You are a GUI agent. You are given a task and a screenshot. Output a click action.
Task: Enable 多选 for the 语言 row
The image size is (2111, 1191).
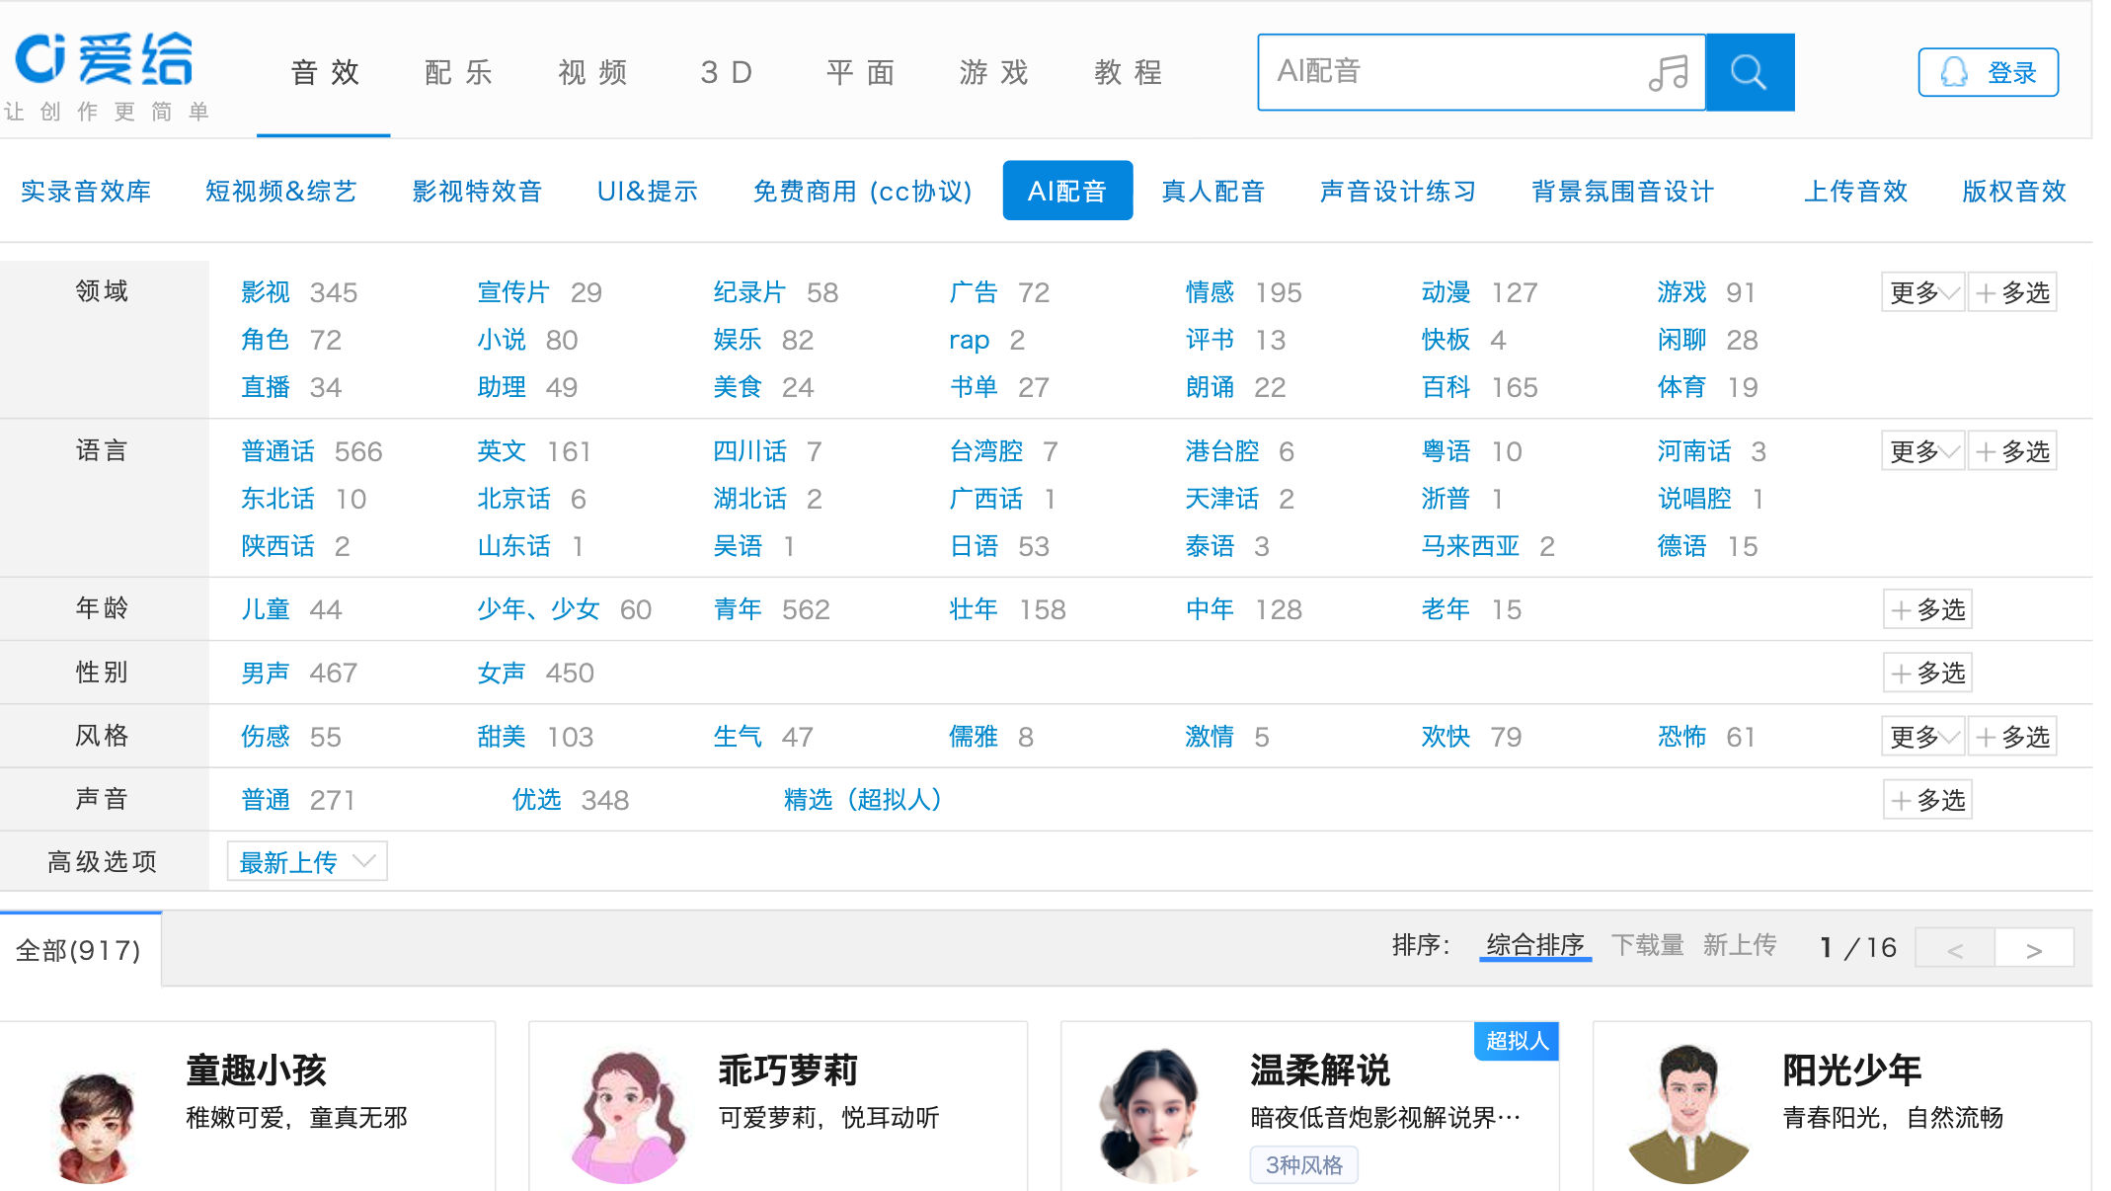[x=2012, y=451]
